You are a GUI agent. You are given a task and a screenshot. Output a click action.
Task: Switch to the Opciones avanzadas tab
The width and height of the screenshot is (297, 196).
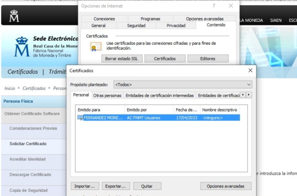[x=205, y=19]
